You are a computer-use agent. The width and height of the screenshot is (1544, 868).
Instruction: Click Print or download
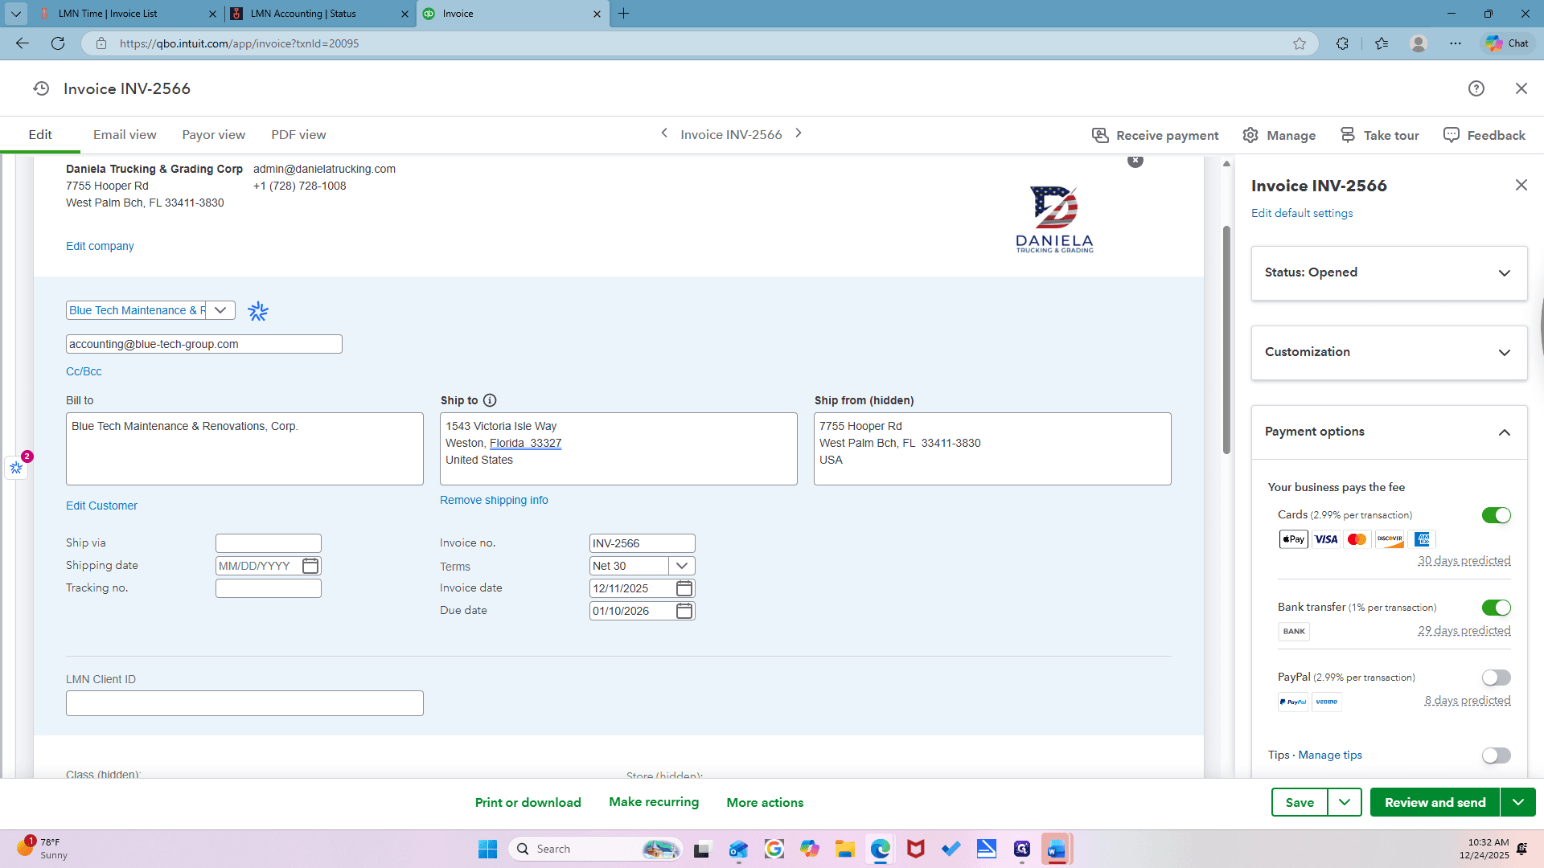(x=528, y=802)
